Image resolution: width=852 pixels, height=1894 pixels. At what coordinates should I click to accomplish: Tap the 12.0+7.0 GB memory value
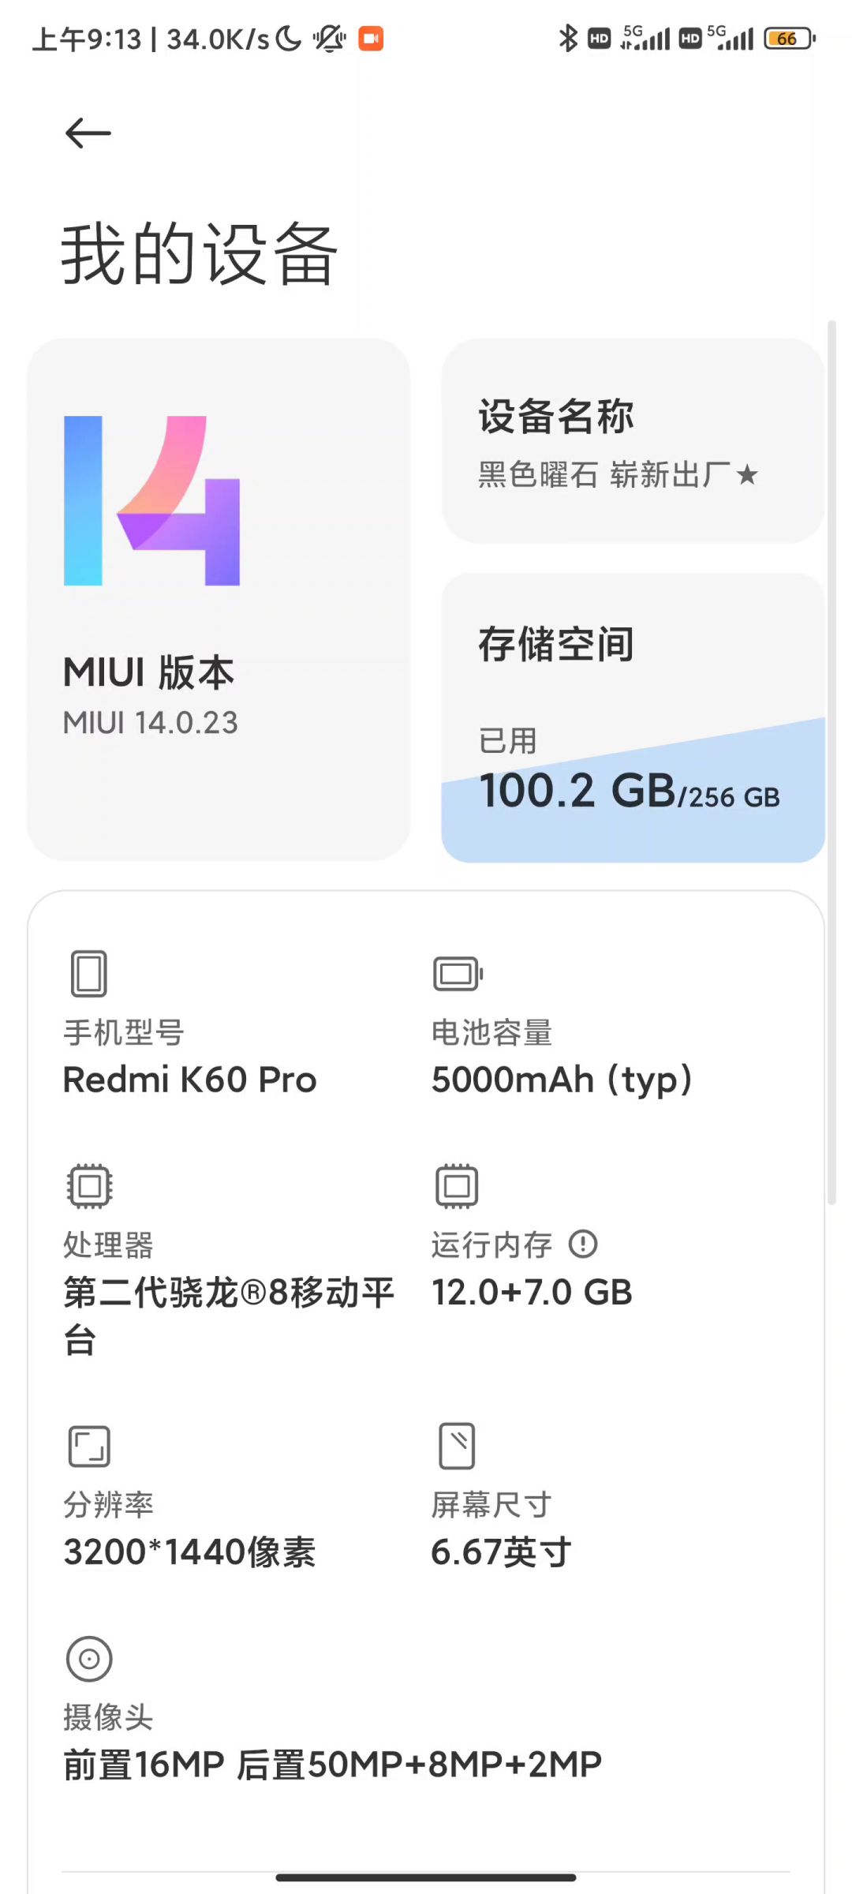click(x=532, y=1293)
